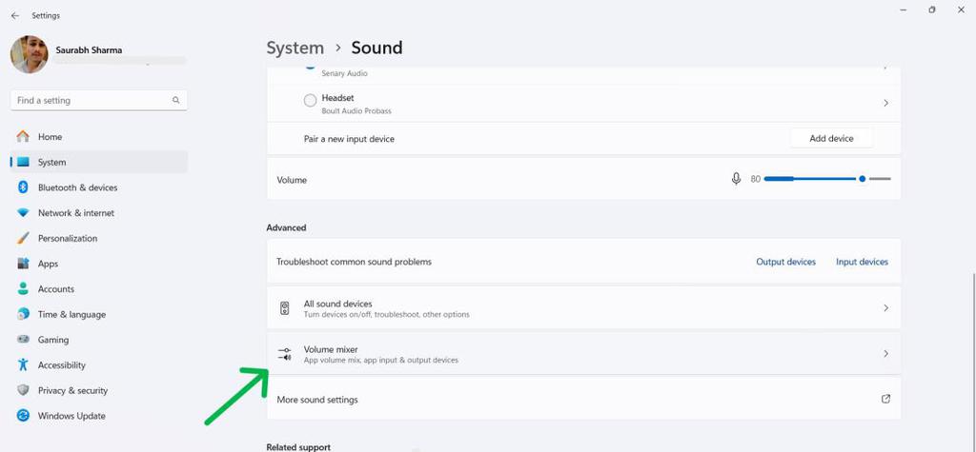Expand the Headset device chevron
Viewport: 976px width, 452px height.
click(x=885, y=103)
